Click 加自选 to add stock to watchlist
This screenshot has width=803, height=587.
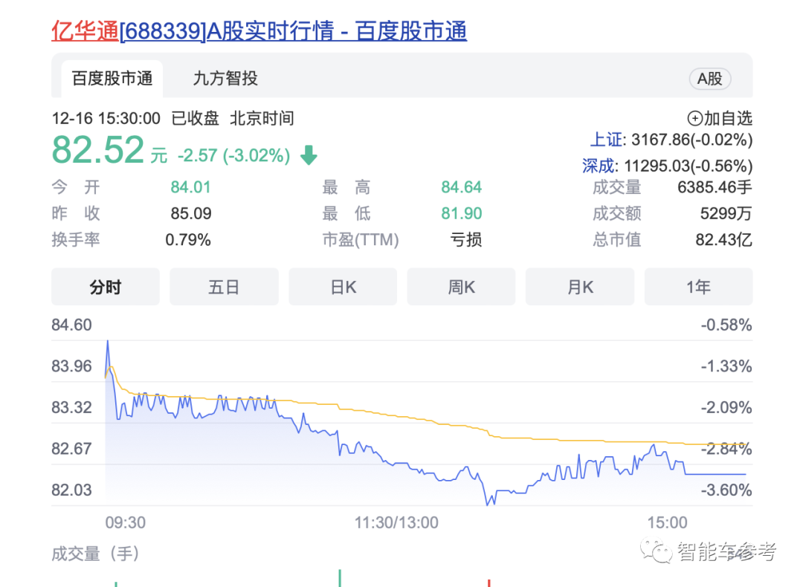(x=720, y=118)
